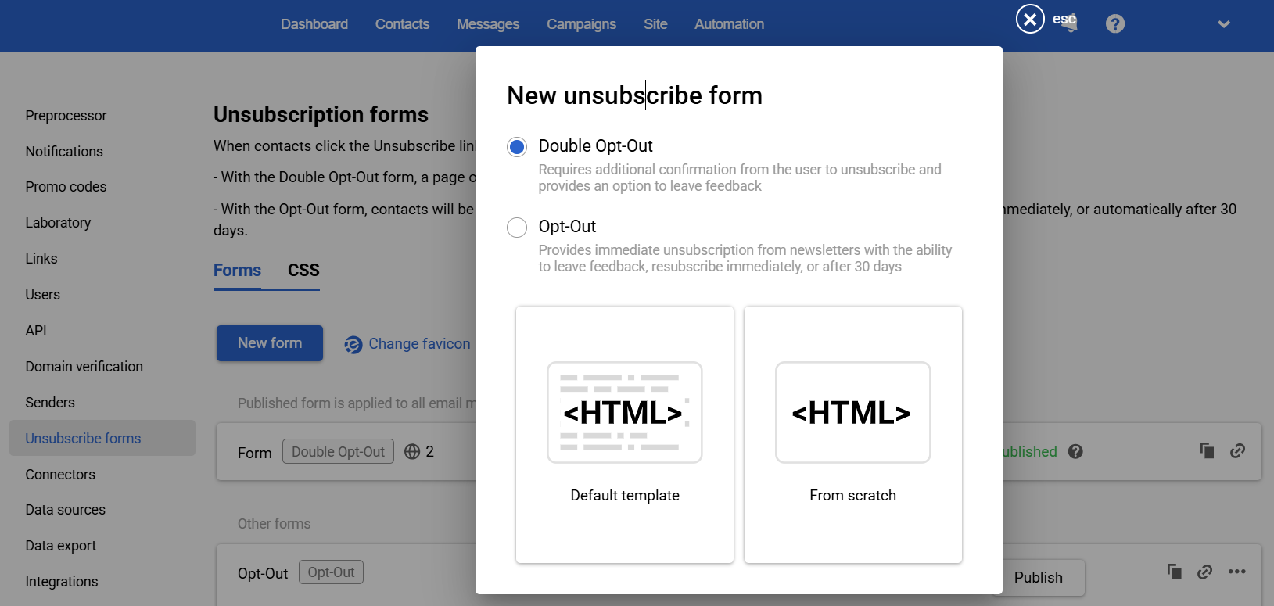Click link icon on the Opt-Out form row
This screenshot has width=1274, height=606.
click(x=1204, y=572)
